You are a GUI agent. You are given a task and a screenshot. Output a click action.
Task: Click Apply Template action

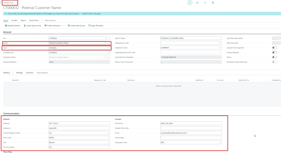96,26
